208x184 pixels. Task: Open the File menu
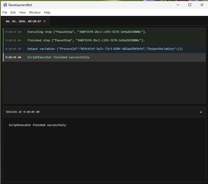5,12
